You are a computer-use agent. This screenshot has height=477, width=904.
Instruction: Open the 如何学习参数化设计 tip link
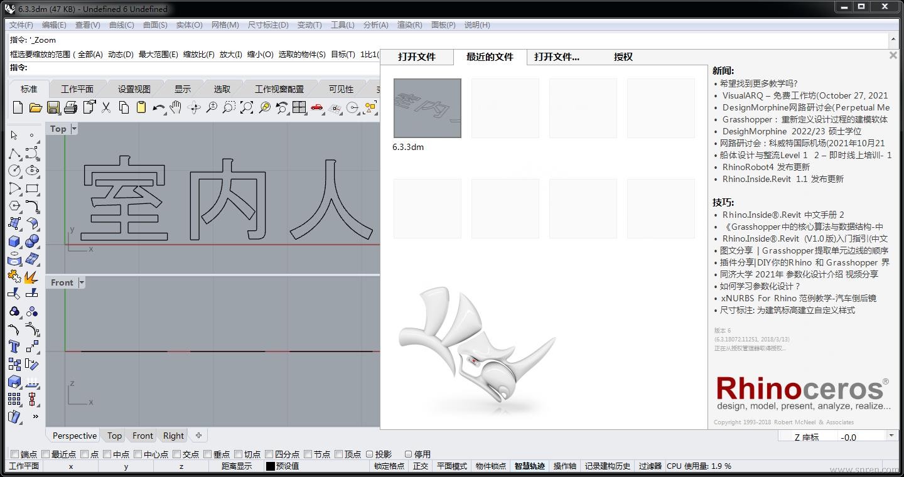[x=760, y=286]
